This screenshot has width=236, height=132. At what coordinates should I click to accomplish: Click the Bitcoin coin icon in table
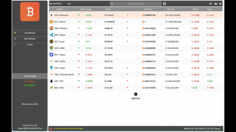pos(52,22)
